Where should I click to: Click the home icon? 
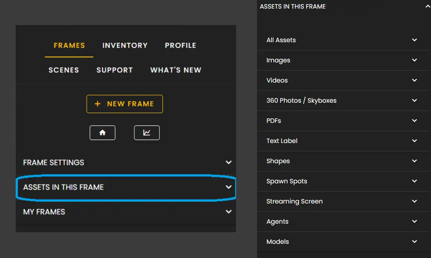pos(102,133)
